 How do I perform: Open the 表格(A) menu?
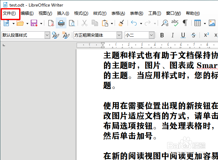click(x=118, y=13)
